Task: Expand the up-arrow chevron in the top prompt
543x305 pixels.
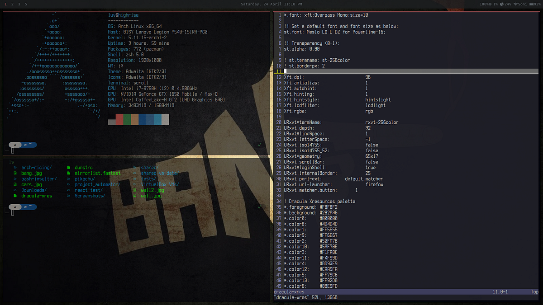Action: (15, 145)
